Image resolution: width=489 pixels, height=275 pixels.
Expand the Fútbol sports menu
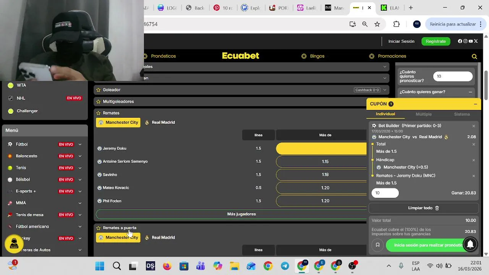[80, 144]
